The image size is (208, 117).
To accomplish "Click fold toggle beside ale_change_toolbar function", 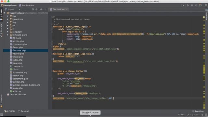I will click(52, 71).
